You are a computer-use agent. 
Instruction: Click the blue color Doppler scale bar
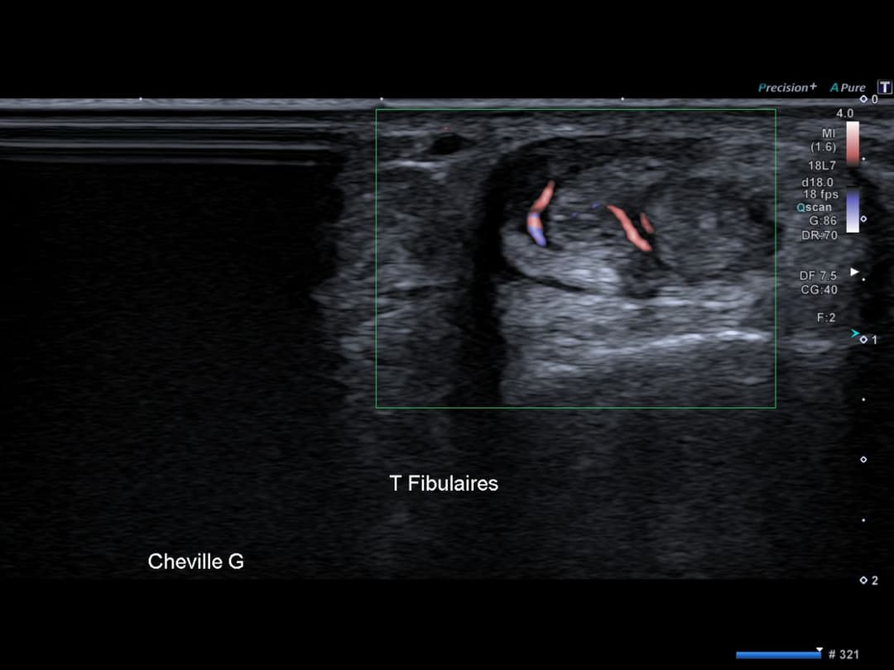click(x=853, y=210)
